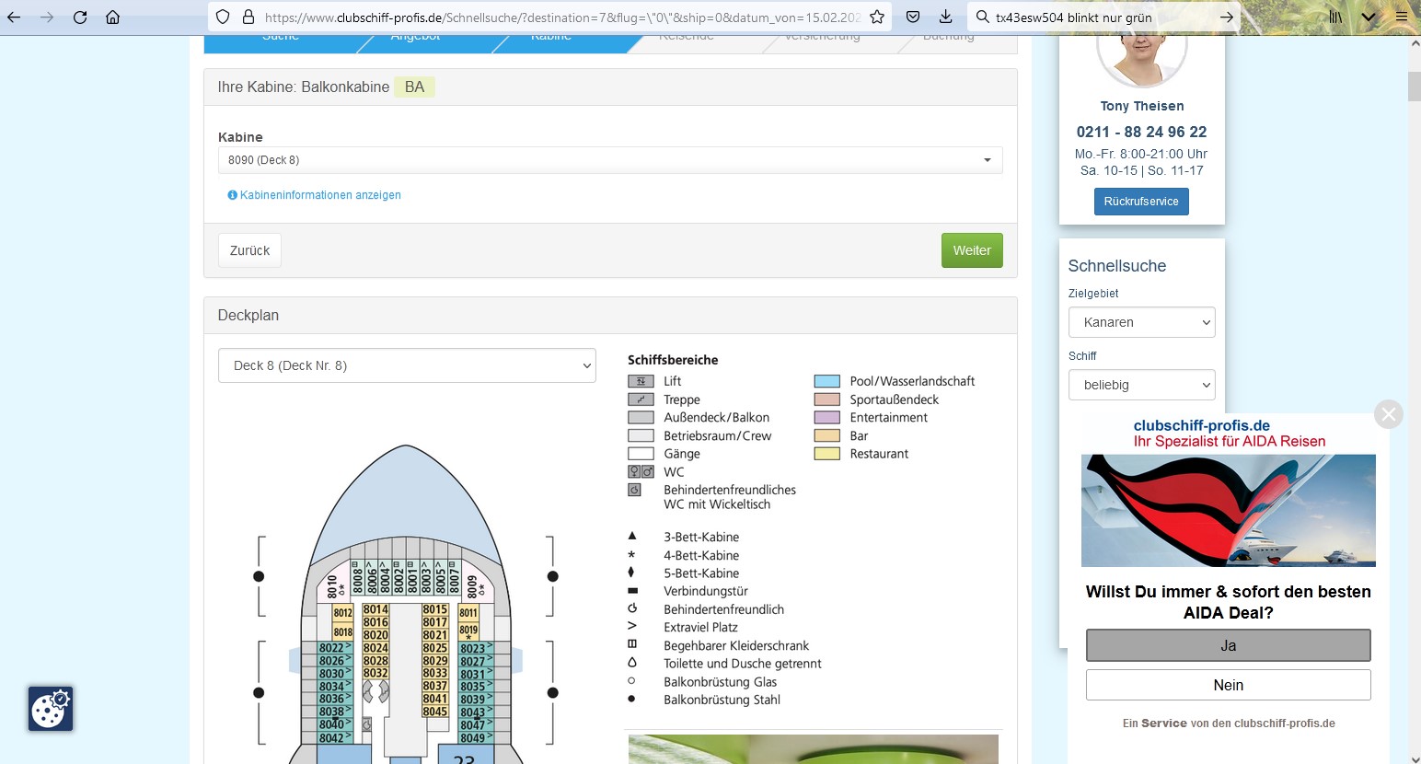Expand the Deck 8 deck plan dropdown
1421x764 pixels.
tap(407, 365)
